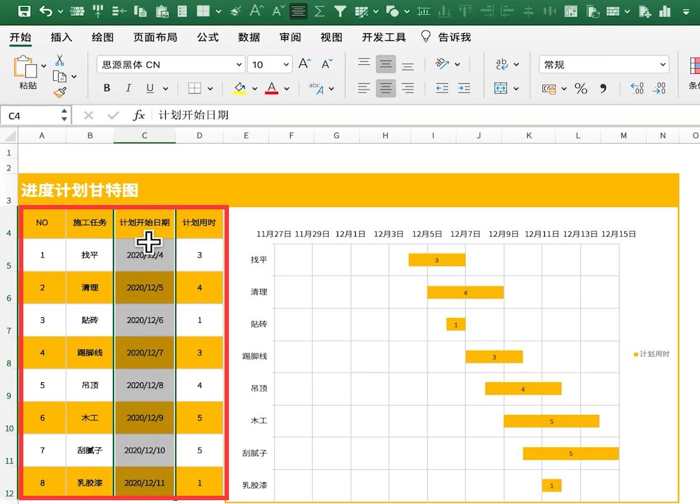Click the yellow fill color bucket
The height and width of the screenshot is (504, 700).
[240, 88]
